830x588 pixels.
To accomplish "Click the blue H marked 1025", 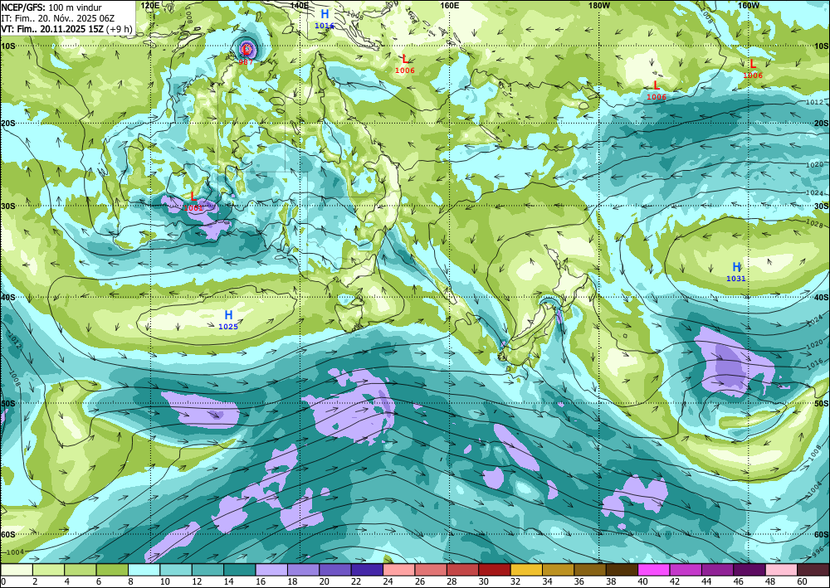I will click(x=228, y=316).
